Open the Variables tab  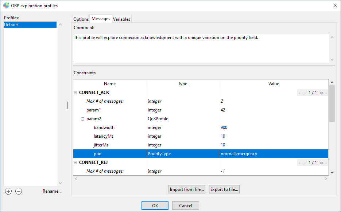coord(121,19)
